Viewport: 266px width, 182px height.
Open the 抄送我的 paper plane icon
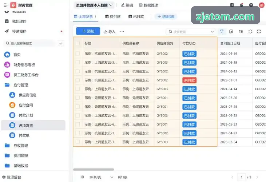coord(7,31)
